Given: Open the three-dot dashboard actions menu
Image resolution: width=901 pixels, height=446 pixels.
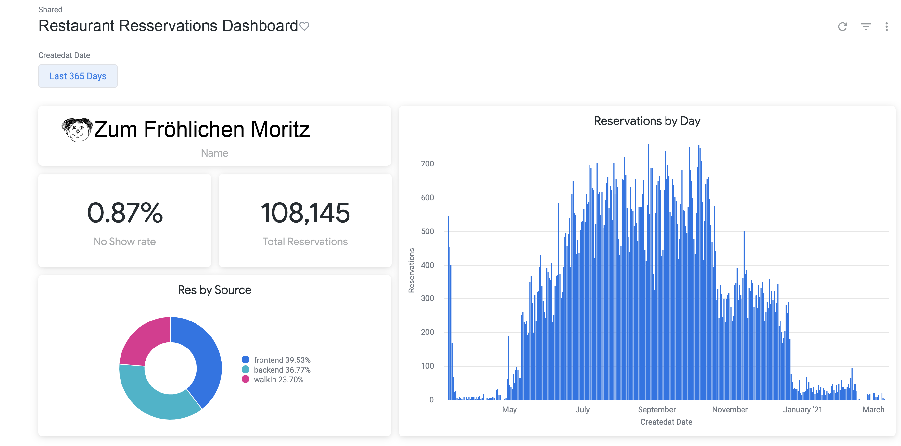Looking at the screenshot, I should click(886, 27).
